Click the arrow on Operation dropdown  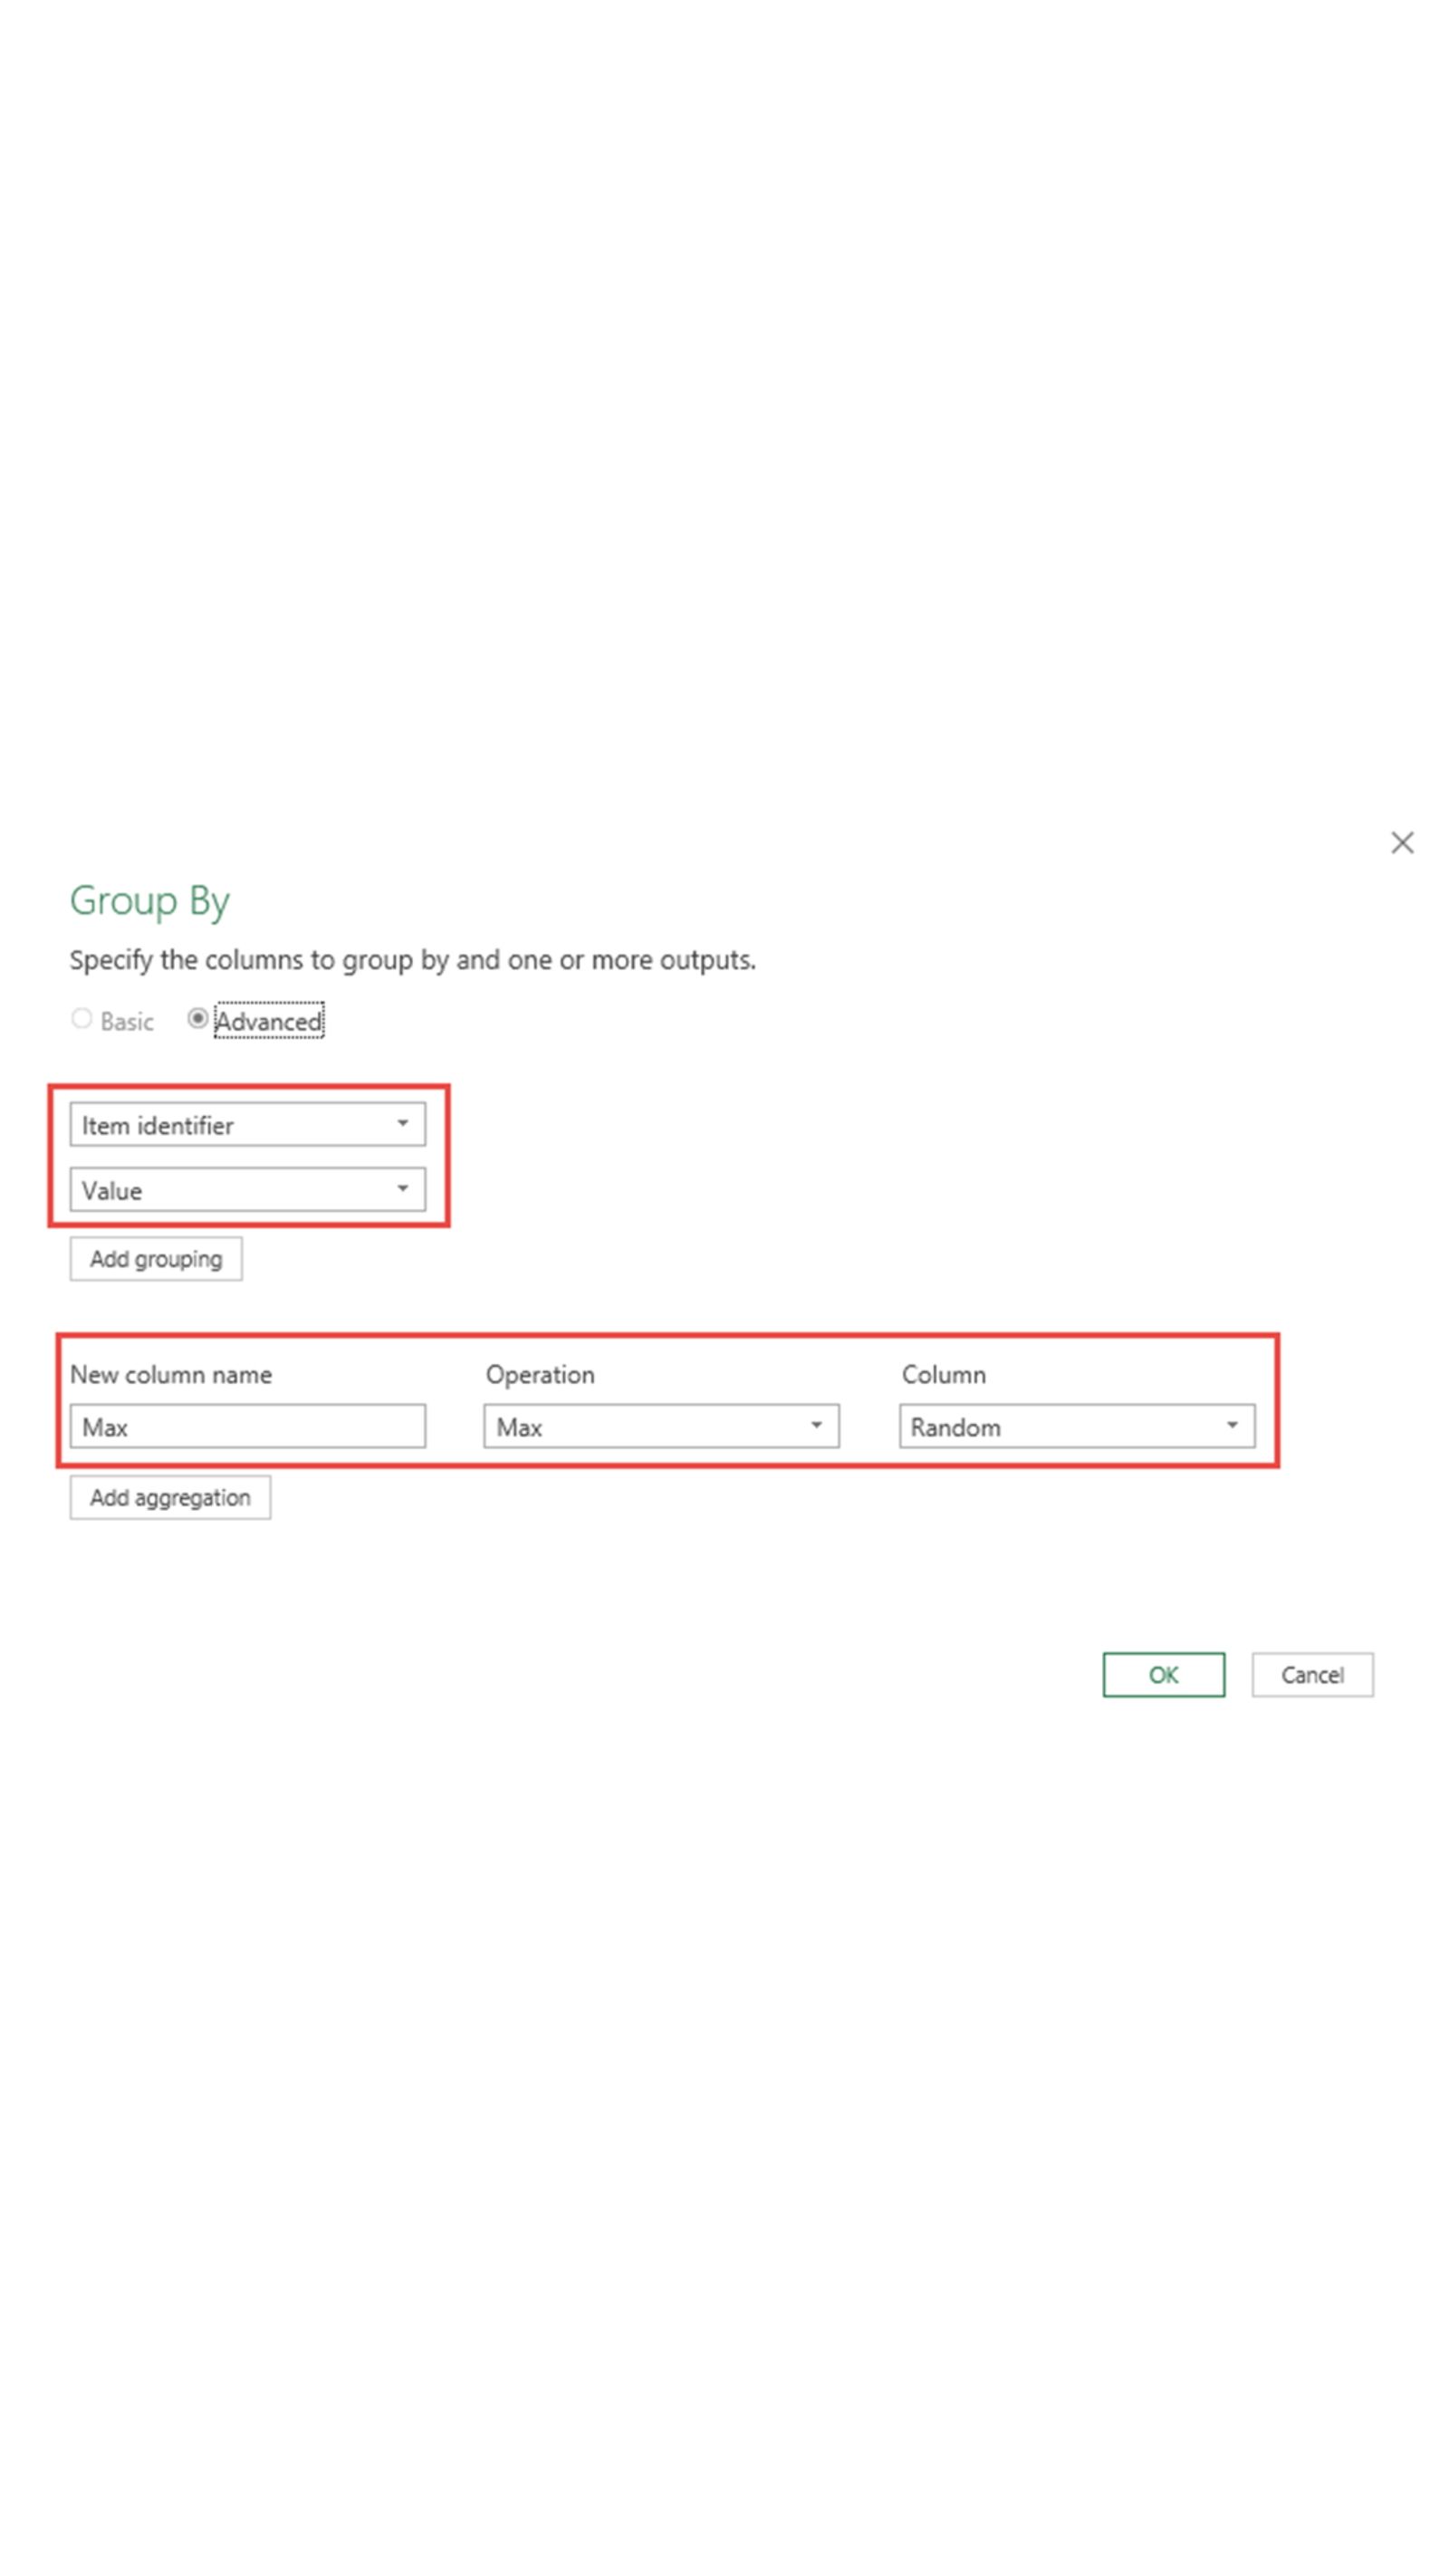coord(816,1426)
